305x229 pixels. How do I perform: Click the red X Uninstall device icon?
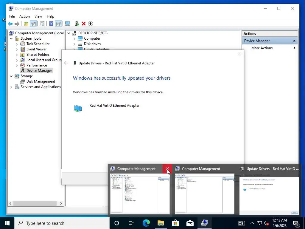[x=84, y=24]
